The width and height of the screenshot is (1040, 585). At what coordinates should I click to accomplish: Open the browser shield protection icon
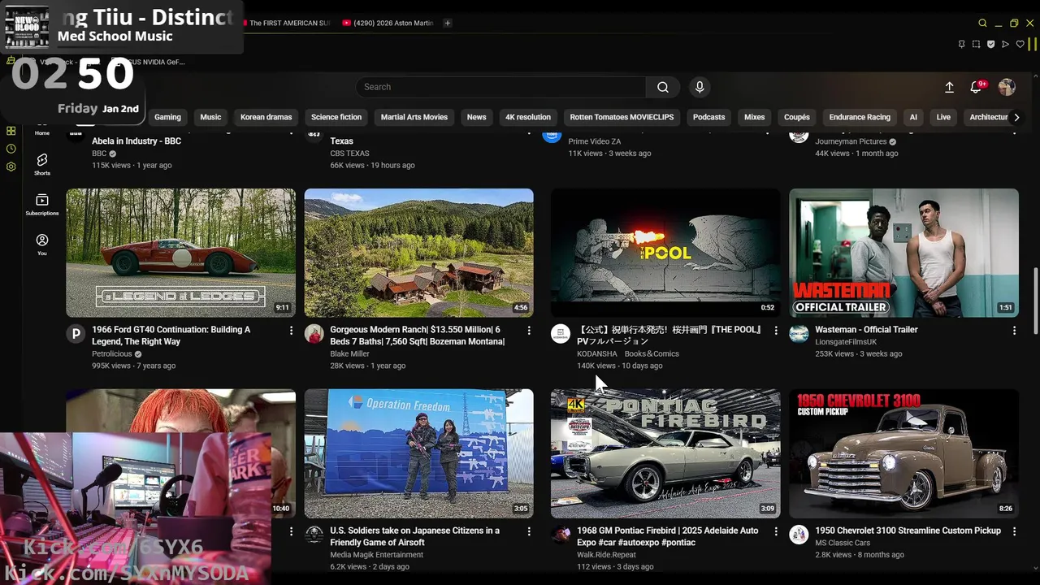(991, 44)
